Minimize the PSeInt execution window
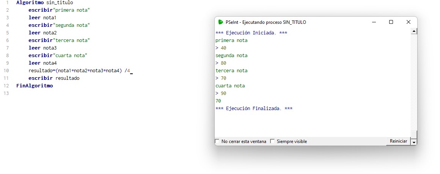Image resolution: width=440 pixels, height=174 pixels. 374,22
